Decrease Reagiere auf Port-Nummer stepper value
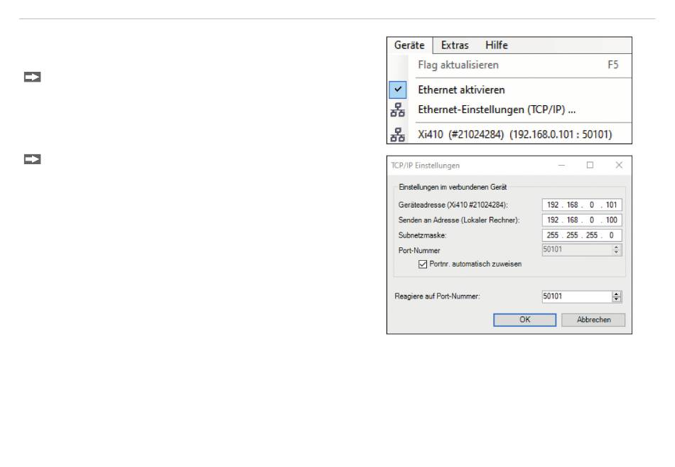Screen dimensions: 675x467 (617, 299)
